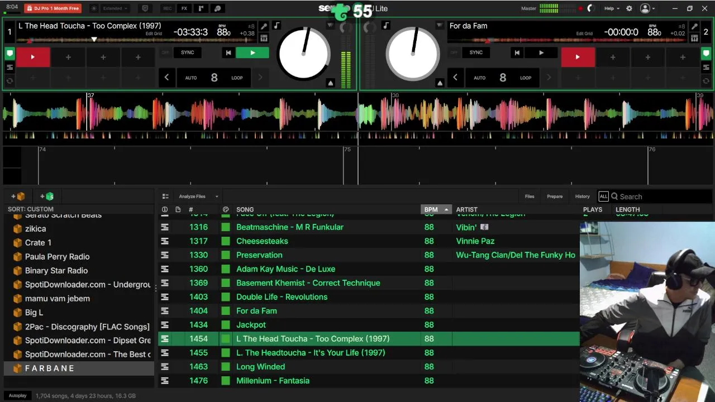The image size is (715, 402).
Task: Add deck 1 second cue point slot
Action: [x=68, y=57]
